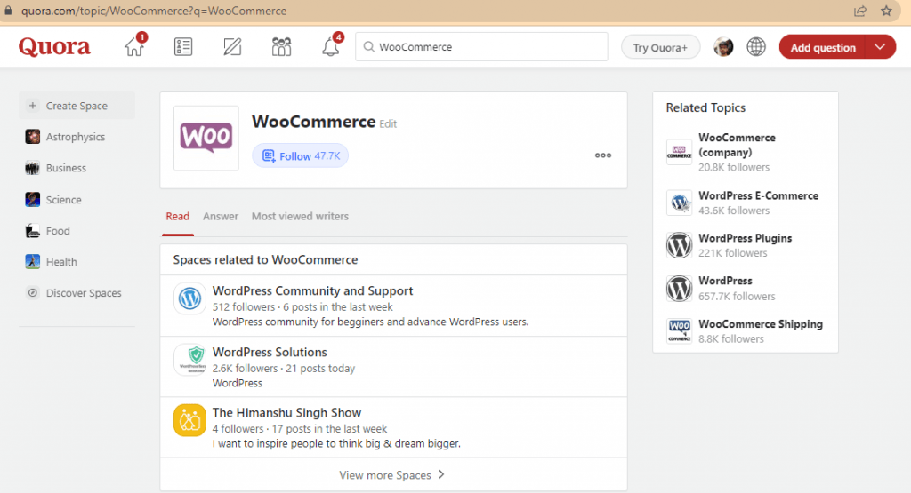The height and width of the screenshot is (493, 911).
Task: Open the Astrophysics space link
Action: pyautogui.click(x=76, y=137)
